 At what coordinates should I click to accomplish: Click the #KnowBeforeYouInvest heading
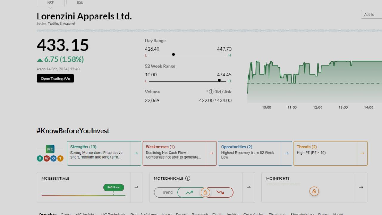point(73,131)
